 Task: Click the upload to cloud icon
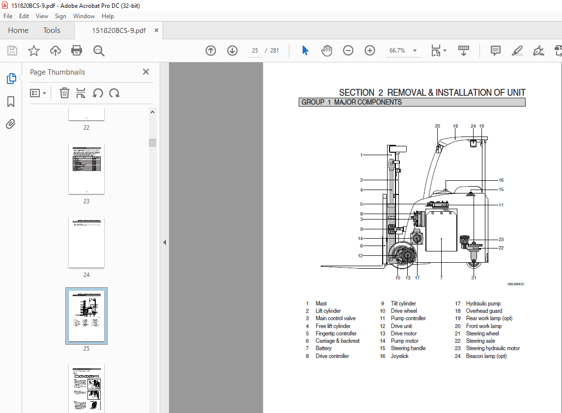pos(56,51)
